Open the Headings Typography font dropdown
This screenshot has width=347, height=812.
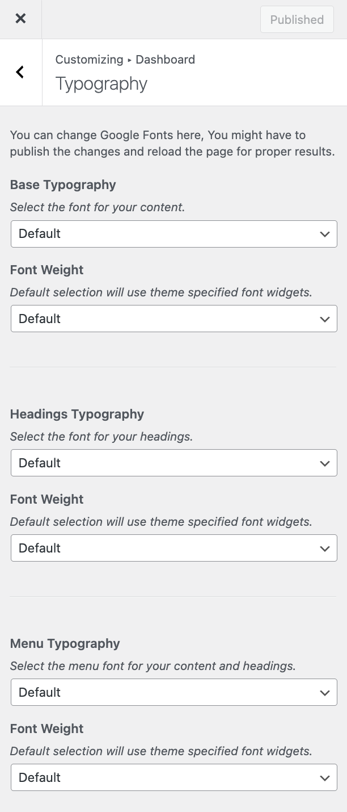(173, 463)
